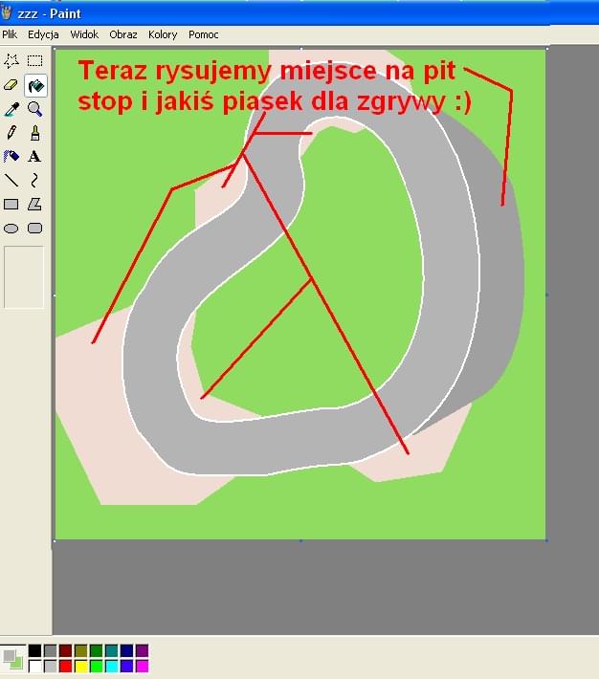Open the Pomoc menu
This screenshot has width=599, height=679.
coord(203,34)
